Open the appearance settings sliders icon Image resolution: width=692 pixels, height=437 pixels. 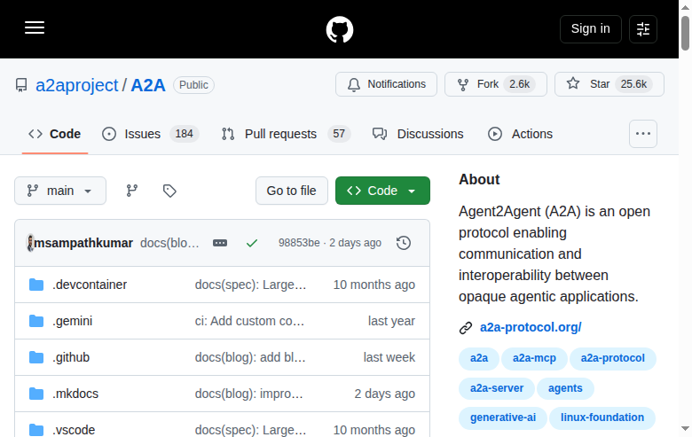pyautogui.click(x=643, y=29)
